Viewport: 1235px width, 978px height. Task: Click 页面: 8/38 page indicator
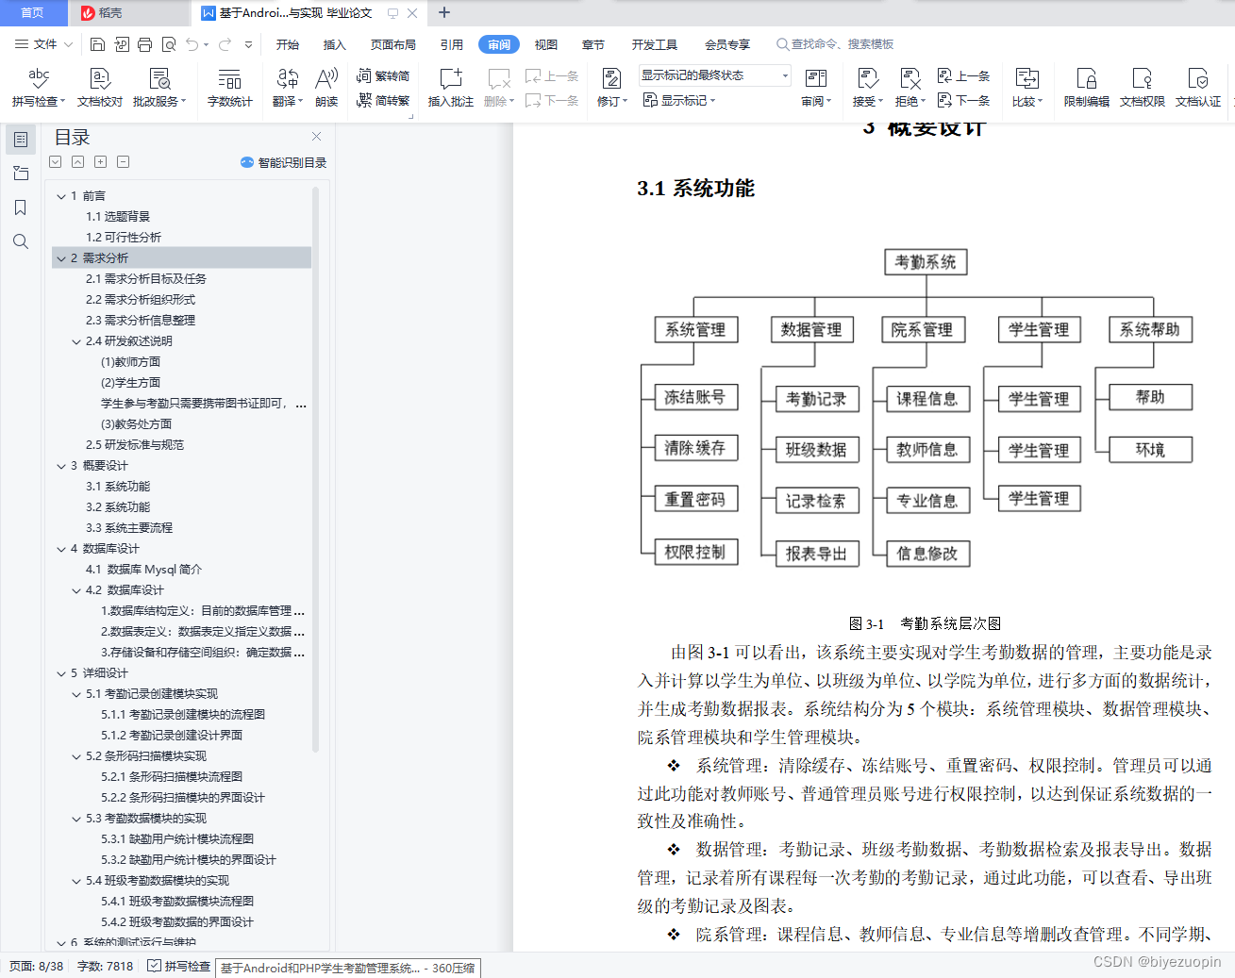coord(37,967)
